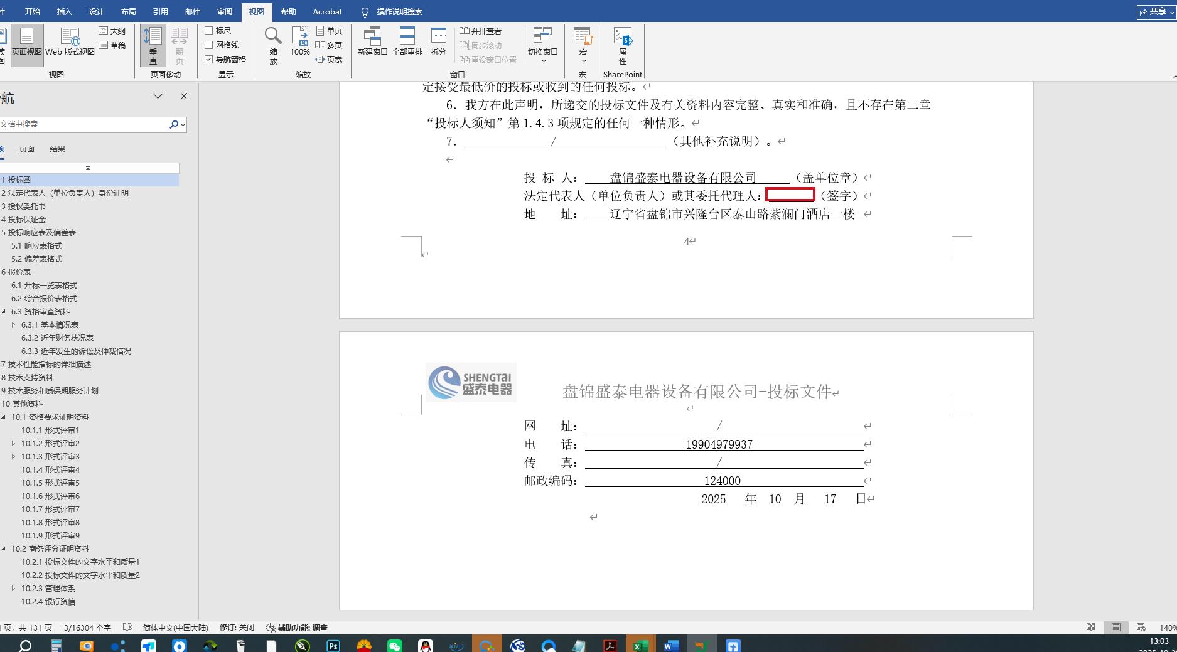Collapse the 6.3 资格审查资料 heading
1177x652 pixels.
(x=4, y=312)
